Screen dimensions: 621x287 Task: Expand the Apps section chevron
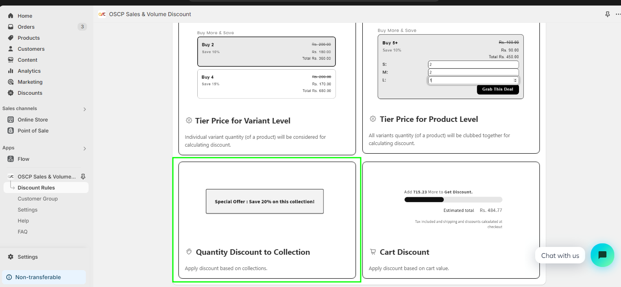[85, 148]
